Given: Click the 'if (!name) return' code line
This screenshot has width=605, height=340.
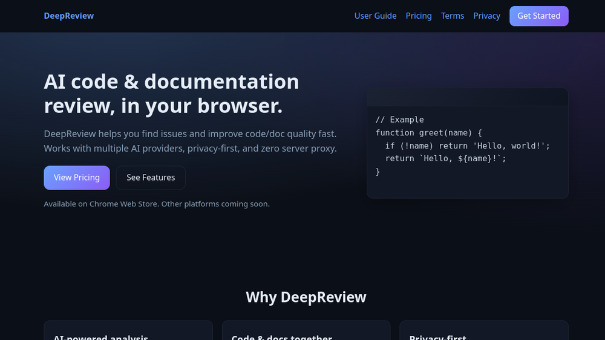Looking at the screenshot, I should [x=467, y=146].
